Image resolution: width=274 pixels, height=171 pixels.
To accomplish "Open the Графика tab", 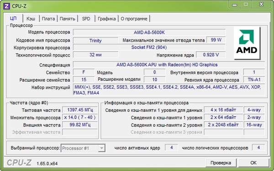I will [107, 19].
